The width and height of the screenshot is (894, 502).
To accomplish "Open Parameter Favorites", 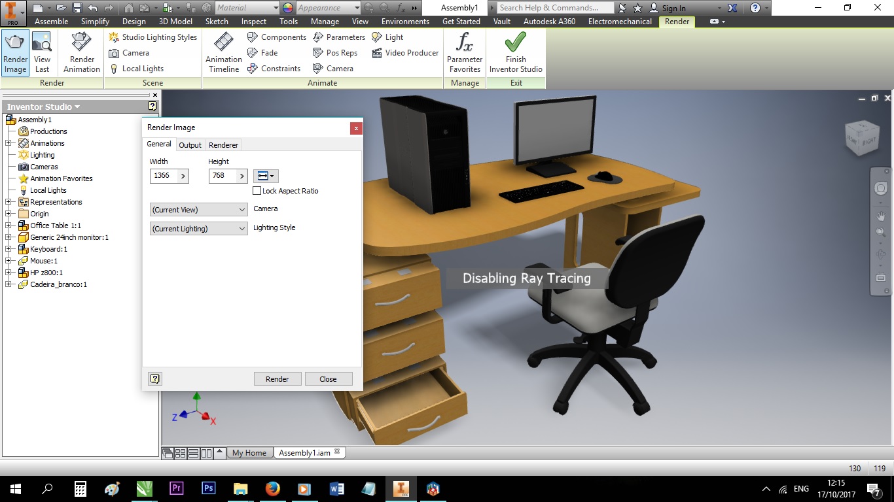I will (465, 53).
